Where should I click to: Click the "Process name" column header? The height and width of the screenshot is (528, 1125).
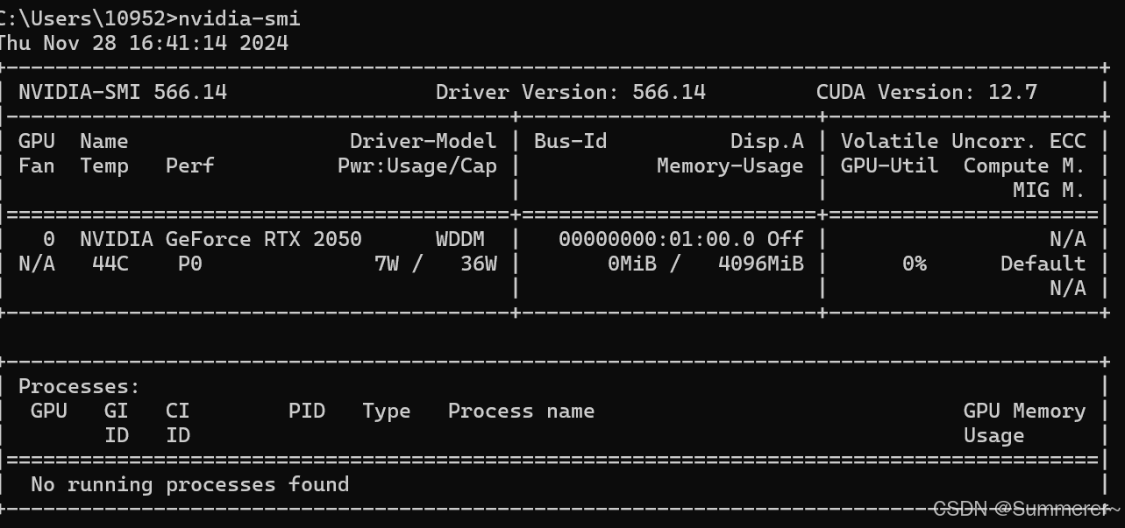[x=522, y=411]
